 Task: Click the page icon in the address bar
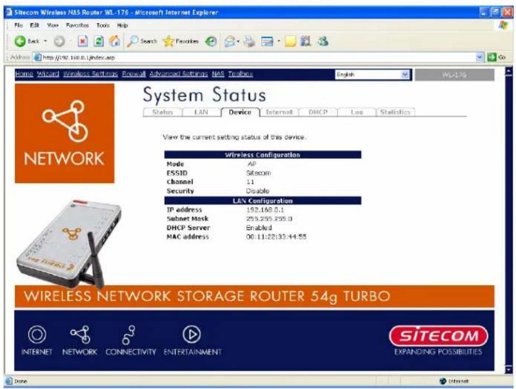pyautogui.click(x=38, y=57)
